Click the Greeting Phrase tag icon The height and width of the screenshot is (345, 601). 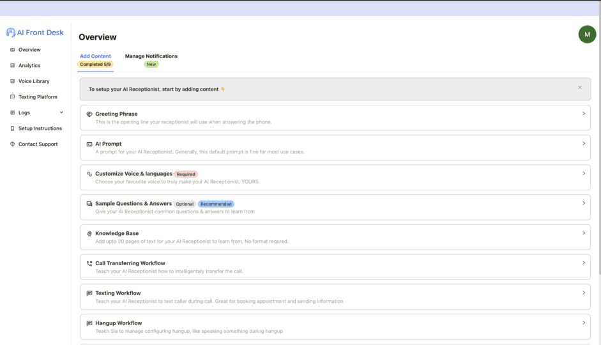[89, 114]
